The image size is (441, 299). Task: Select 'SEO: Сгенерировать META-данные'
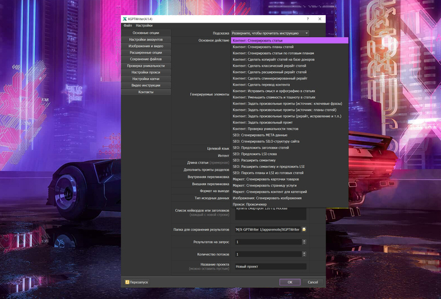tap(290, 135)
